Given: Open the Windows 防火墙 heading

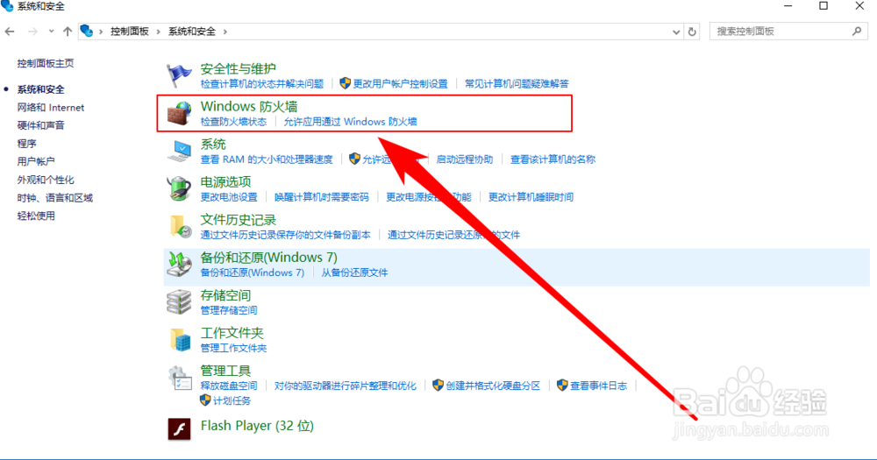Looking at the screenshot, I should coord(249,106).
